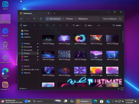The height and width of the screenshot is (104, 139).
Task: Select thumbnail W411S (164).jpg
Action: 64,55
